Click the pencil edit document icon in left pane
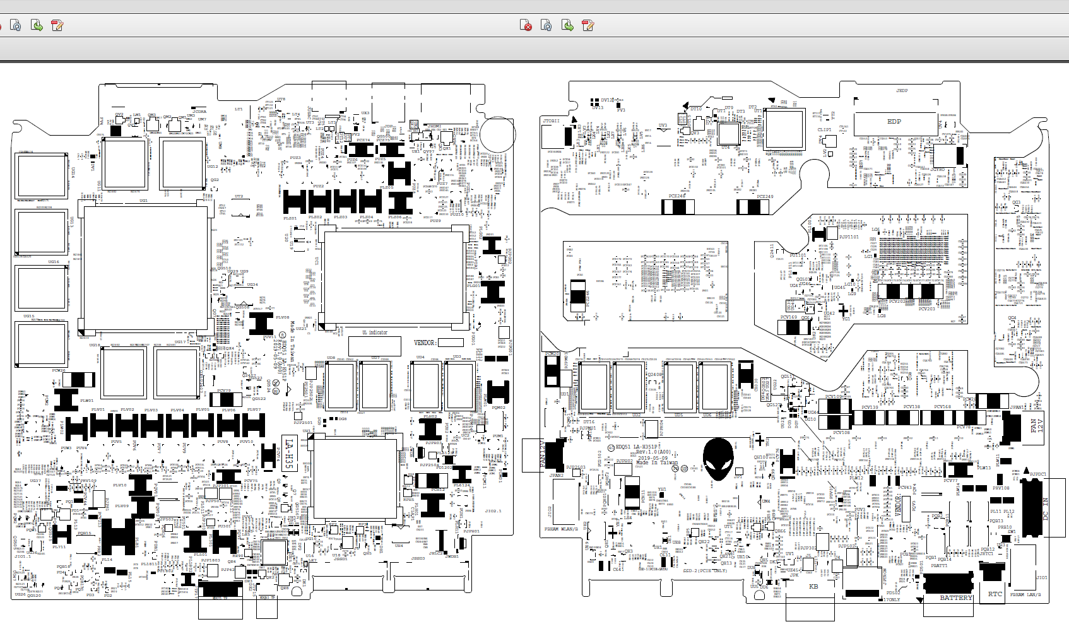 click(57, 25)
